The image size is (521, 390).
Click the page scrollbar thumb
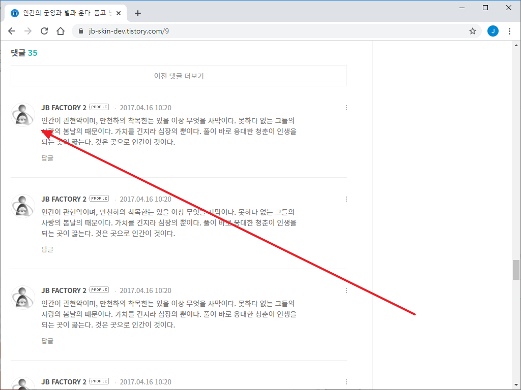click(x=516, y=270)
